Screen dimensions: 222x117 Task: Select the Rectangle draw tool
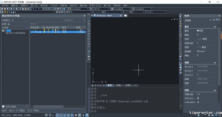[89, 26]
